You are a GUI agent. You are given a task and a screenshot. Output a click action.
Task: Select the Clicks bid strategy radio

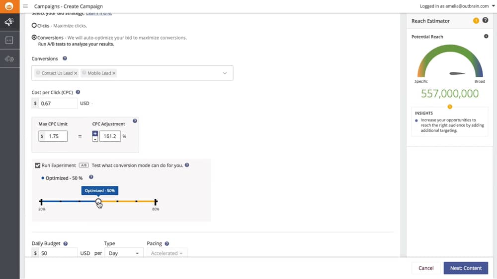[34, 25]
